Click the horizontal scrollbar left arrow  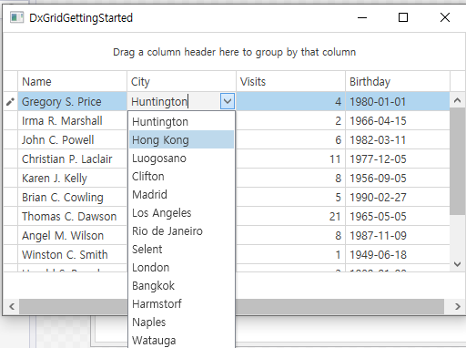coord(12,306)
